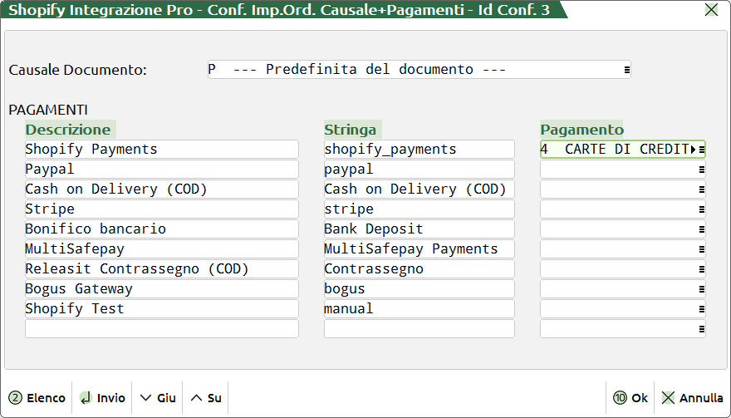Close the configuration window with X

click(x=711, y=10)
